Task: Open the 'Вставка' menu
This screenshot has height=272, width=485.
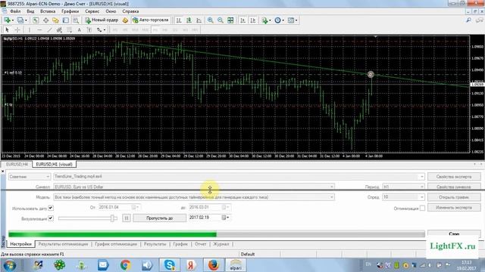Action: point(48,11)
